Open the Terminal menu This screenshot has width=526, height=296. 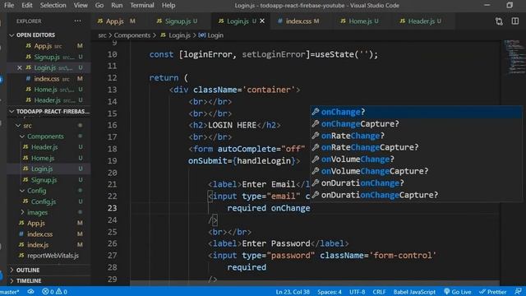(142, 6)
